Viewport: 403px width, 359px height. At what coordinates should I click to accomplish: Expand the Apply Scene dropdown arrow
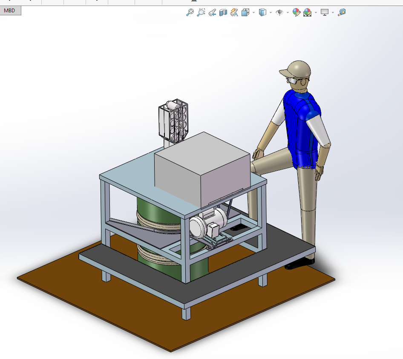point(316,12)
